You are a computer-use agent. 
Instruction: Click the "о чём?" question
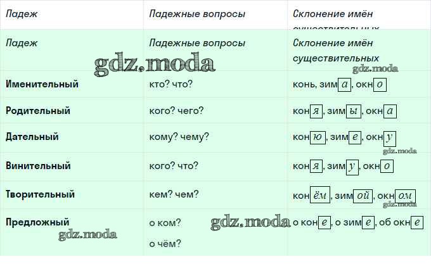click(164, 243)
